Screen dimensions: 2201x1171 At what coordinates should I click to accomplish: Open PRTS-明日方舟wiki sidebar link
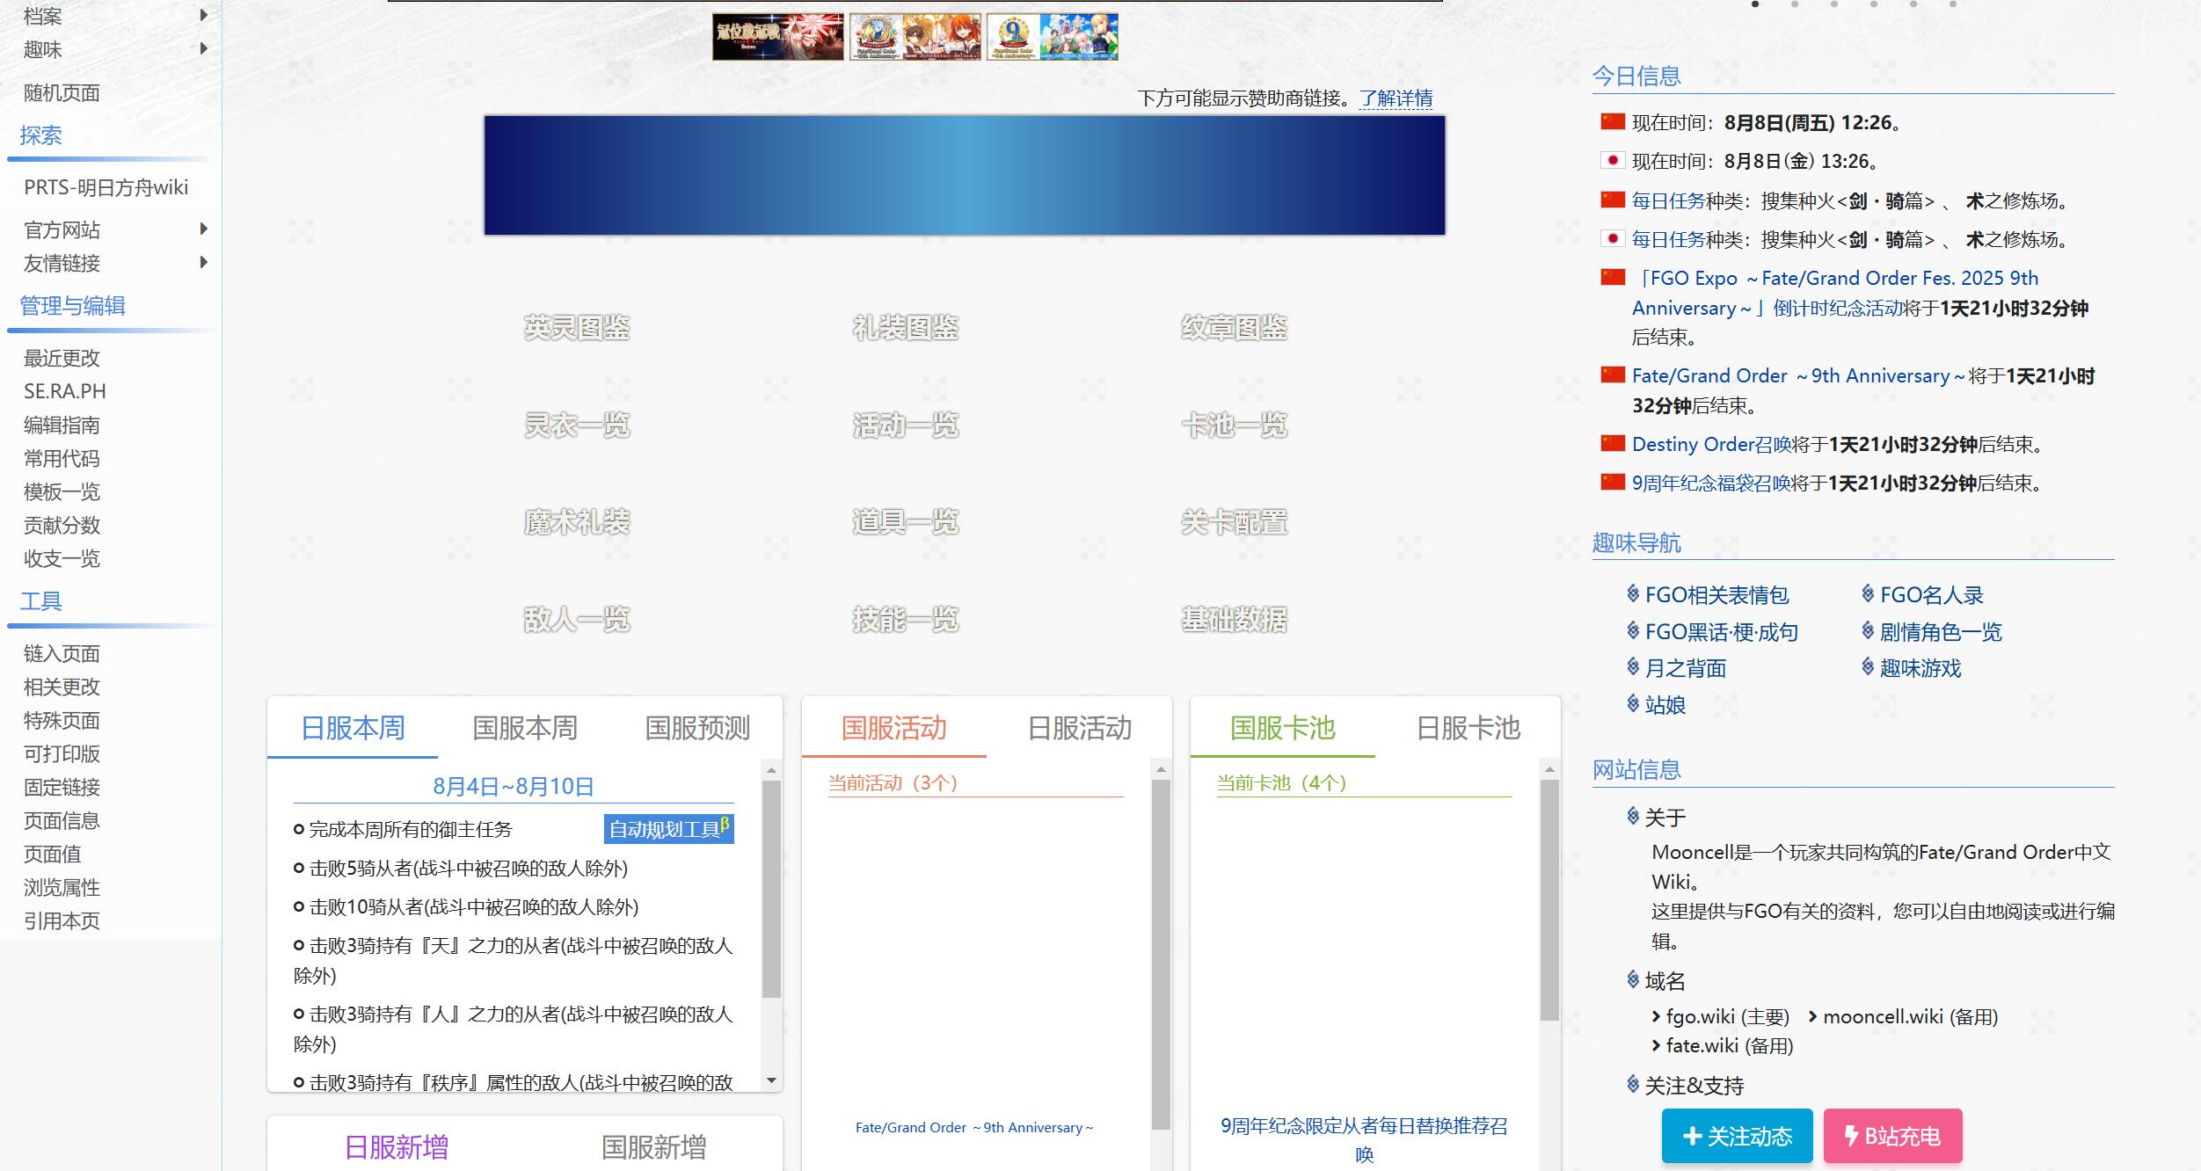coord(106,187)
